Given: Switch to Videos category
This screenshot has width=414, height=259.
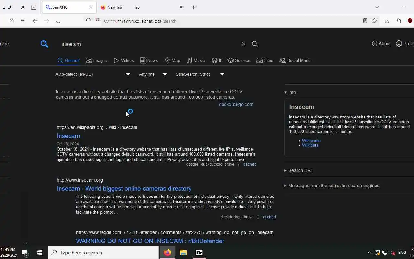Looking at the screenshot, I should point(124,60).
